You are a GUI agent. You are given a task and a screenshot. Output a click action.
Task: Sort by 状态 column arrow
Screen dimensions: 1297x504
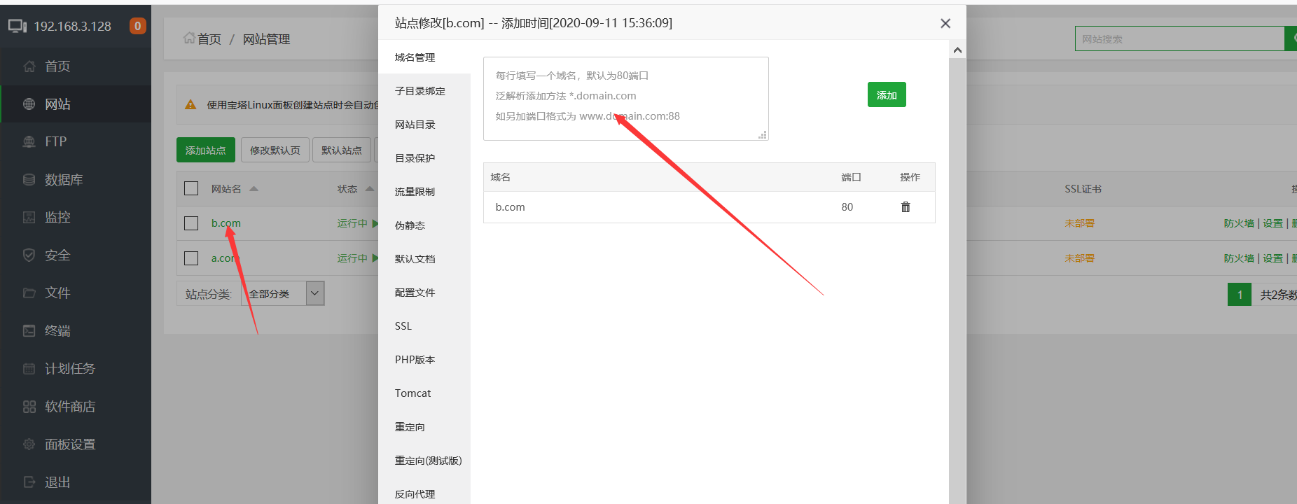(x=370, y=189)
